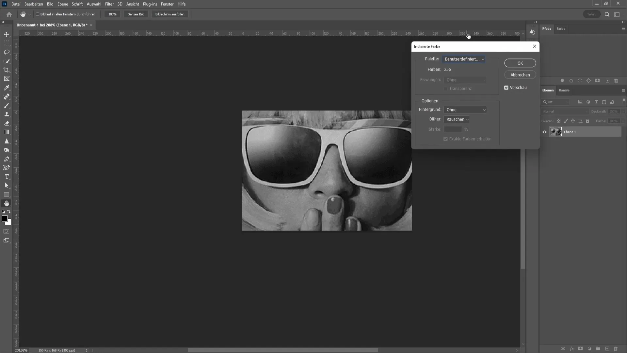
Task: Open the Hand tool preset dropdown arrow
Action: point(29,14)
